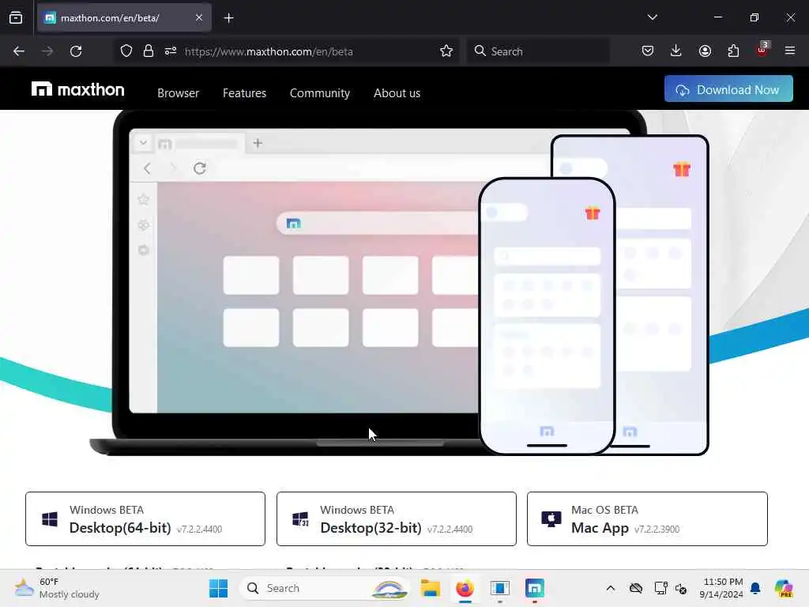Focus the Firefox Search box
Viewport: 809px width, 607px height.
coord(538,51)
